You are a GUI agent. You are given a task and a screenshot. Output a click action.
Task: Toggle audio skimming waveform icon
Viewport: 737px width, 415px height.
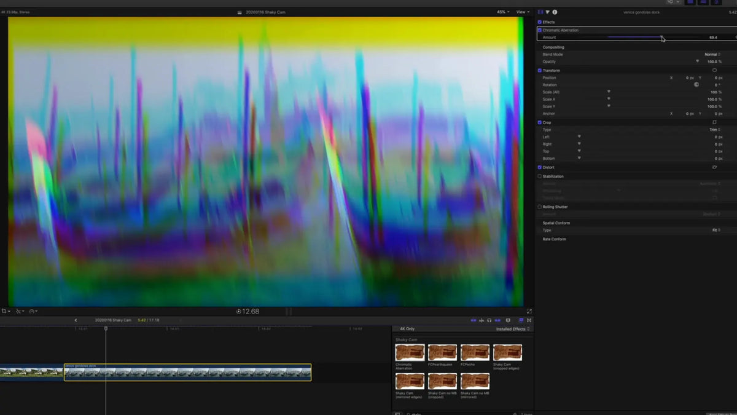pyautogui.click(x=482, y=320)
